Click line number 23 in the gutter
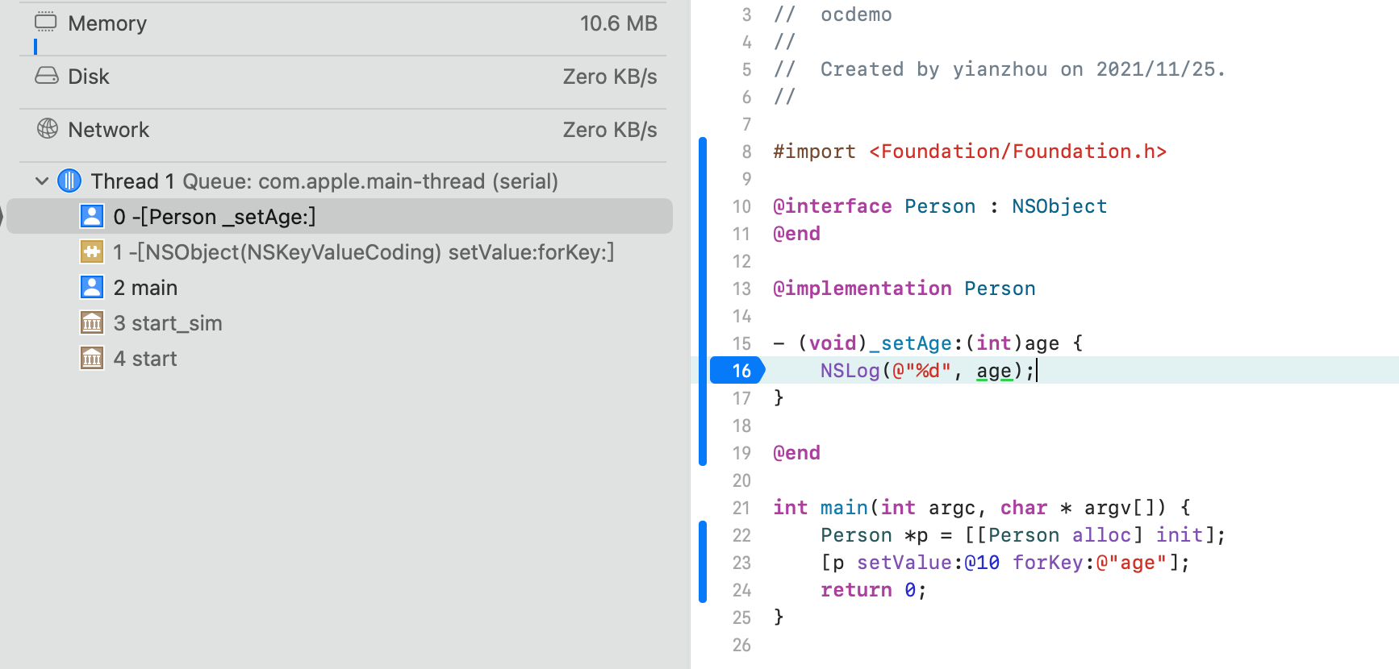Image resolution: width=1399 pixels, height=669 pixels. [x=741, y=563]
